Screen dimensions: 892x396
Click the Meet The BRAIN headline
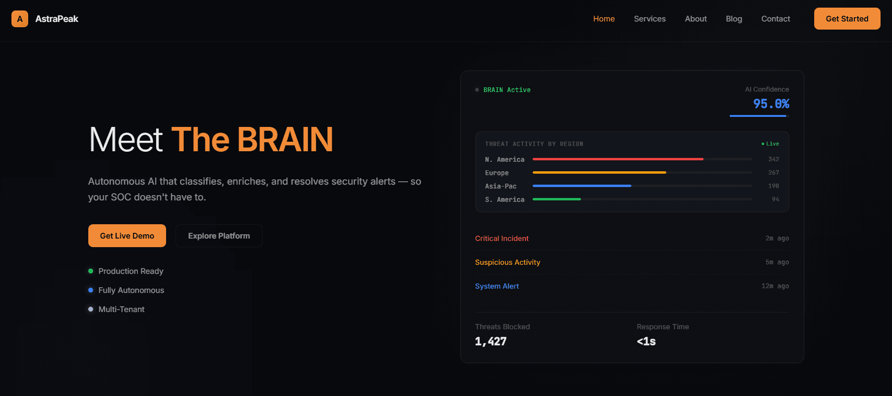pos(210,140)
